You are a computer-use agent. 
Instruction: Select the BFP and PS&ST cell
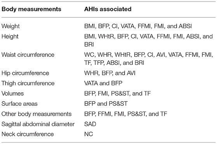pos(106,104)
